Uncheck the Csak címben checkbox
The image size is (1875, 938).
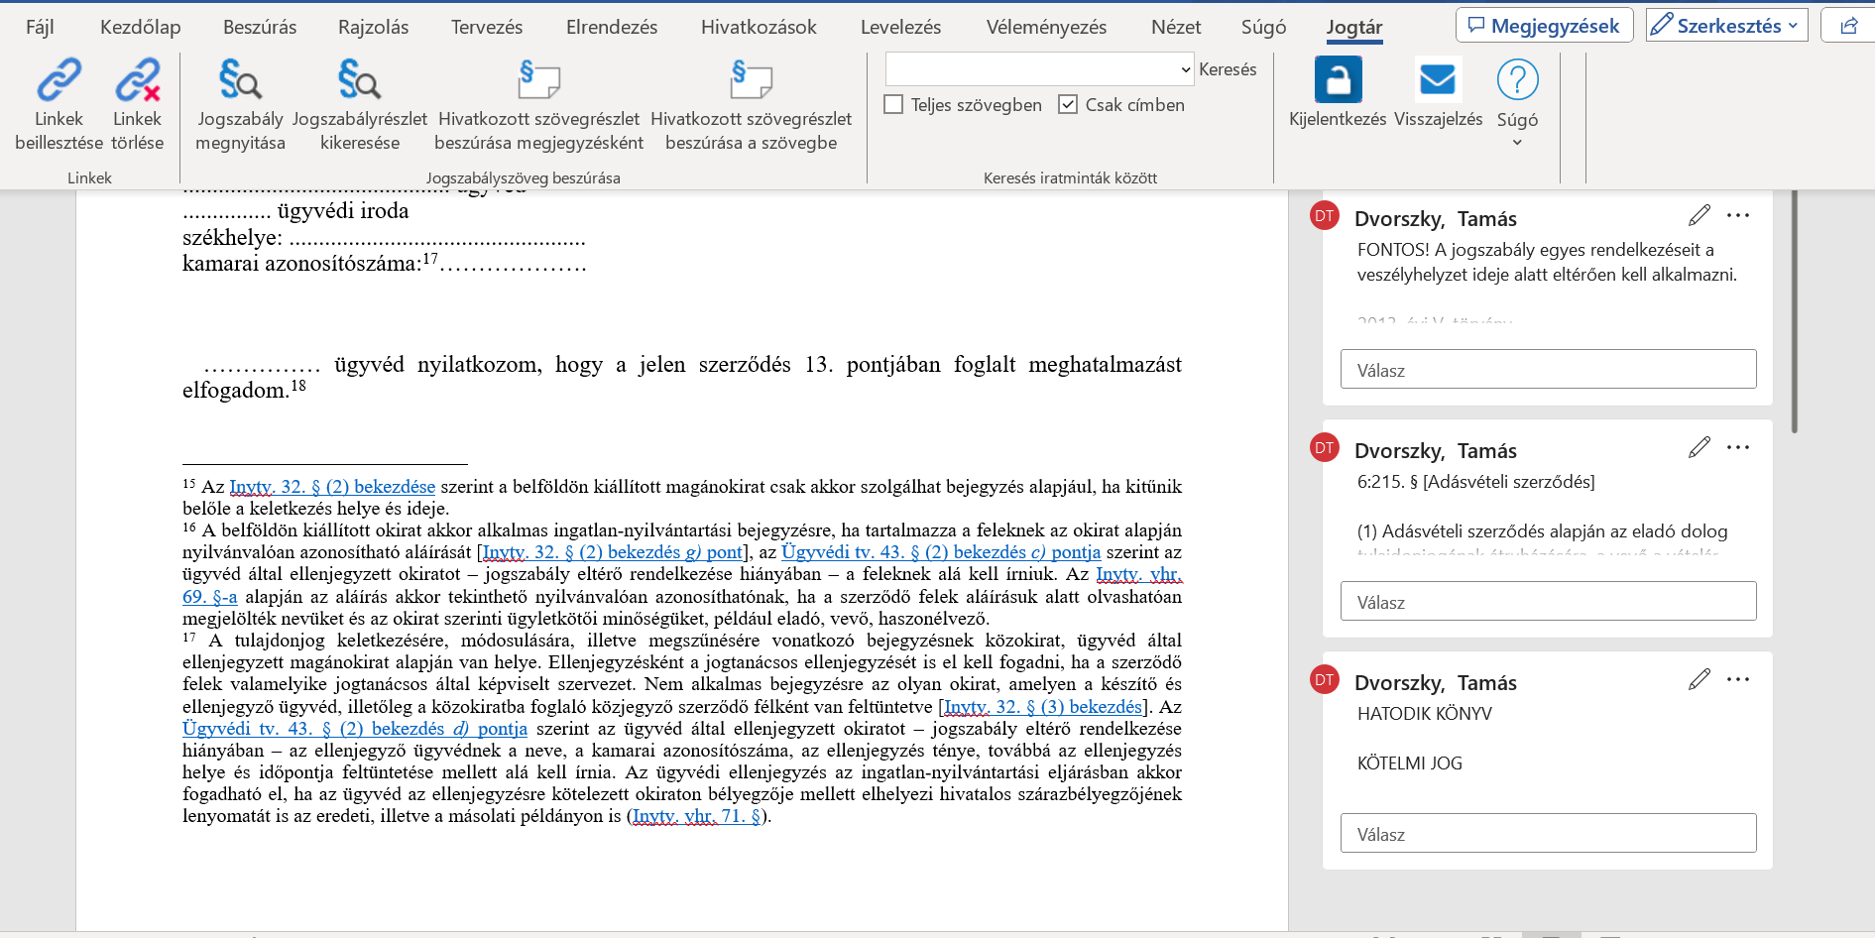[x=1068, y=105]
